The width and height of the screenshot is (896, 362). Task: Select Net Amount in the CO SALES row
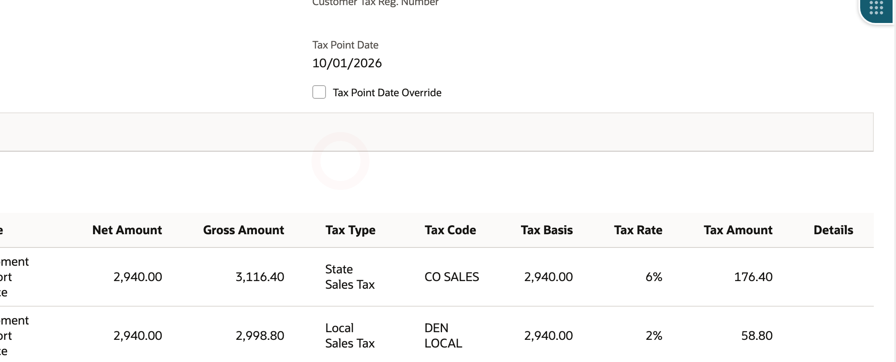[138, 277]
